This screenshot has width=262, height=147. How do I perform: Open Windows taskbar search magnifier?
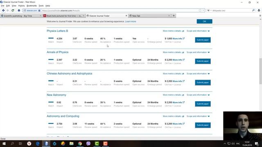(x=12, y=143)
